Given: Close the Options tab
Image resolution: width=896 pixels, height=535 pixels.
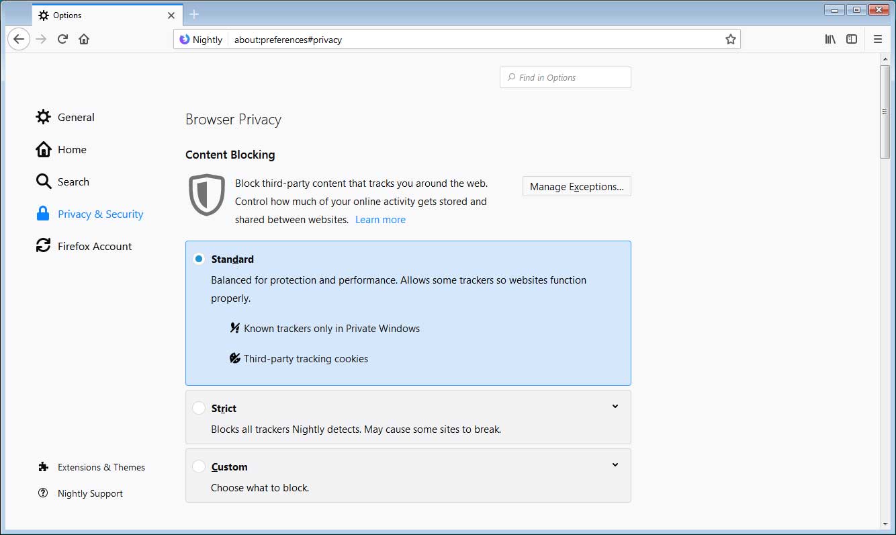Looking at the screenshot, I should (171, 15).
